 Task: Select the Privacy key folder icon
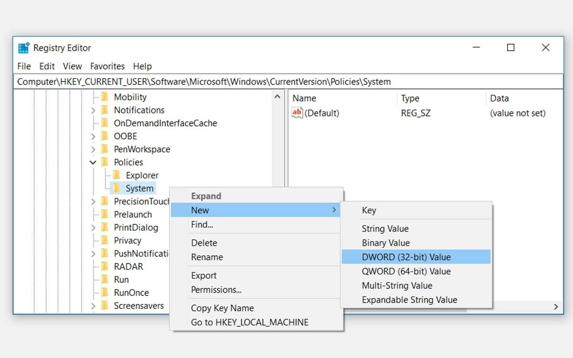pos(105,240)
